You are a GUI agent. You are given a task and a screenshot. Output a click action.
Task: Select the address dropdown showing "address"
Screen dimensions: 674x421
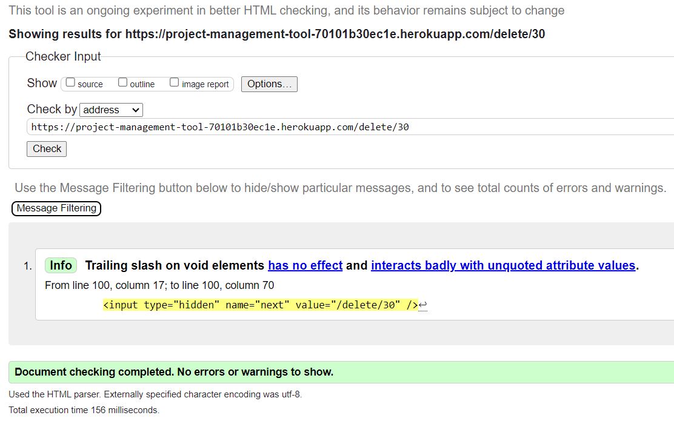111,110
